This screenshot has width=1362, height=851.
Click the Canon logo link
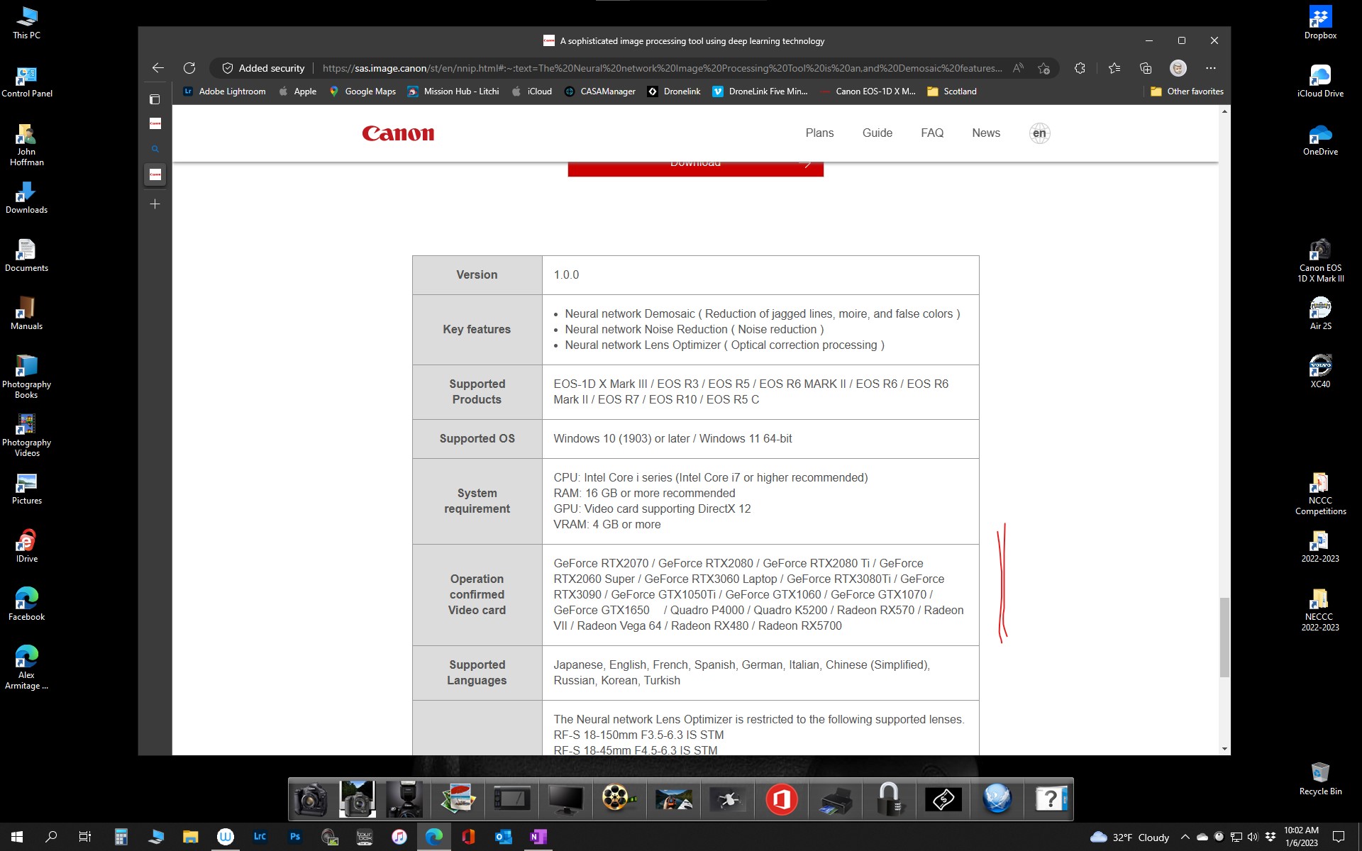(x=398, y=133)
